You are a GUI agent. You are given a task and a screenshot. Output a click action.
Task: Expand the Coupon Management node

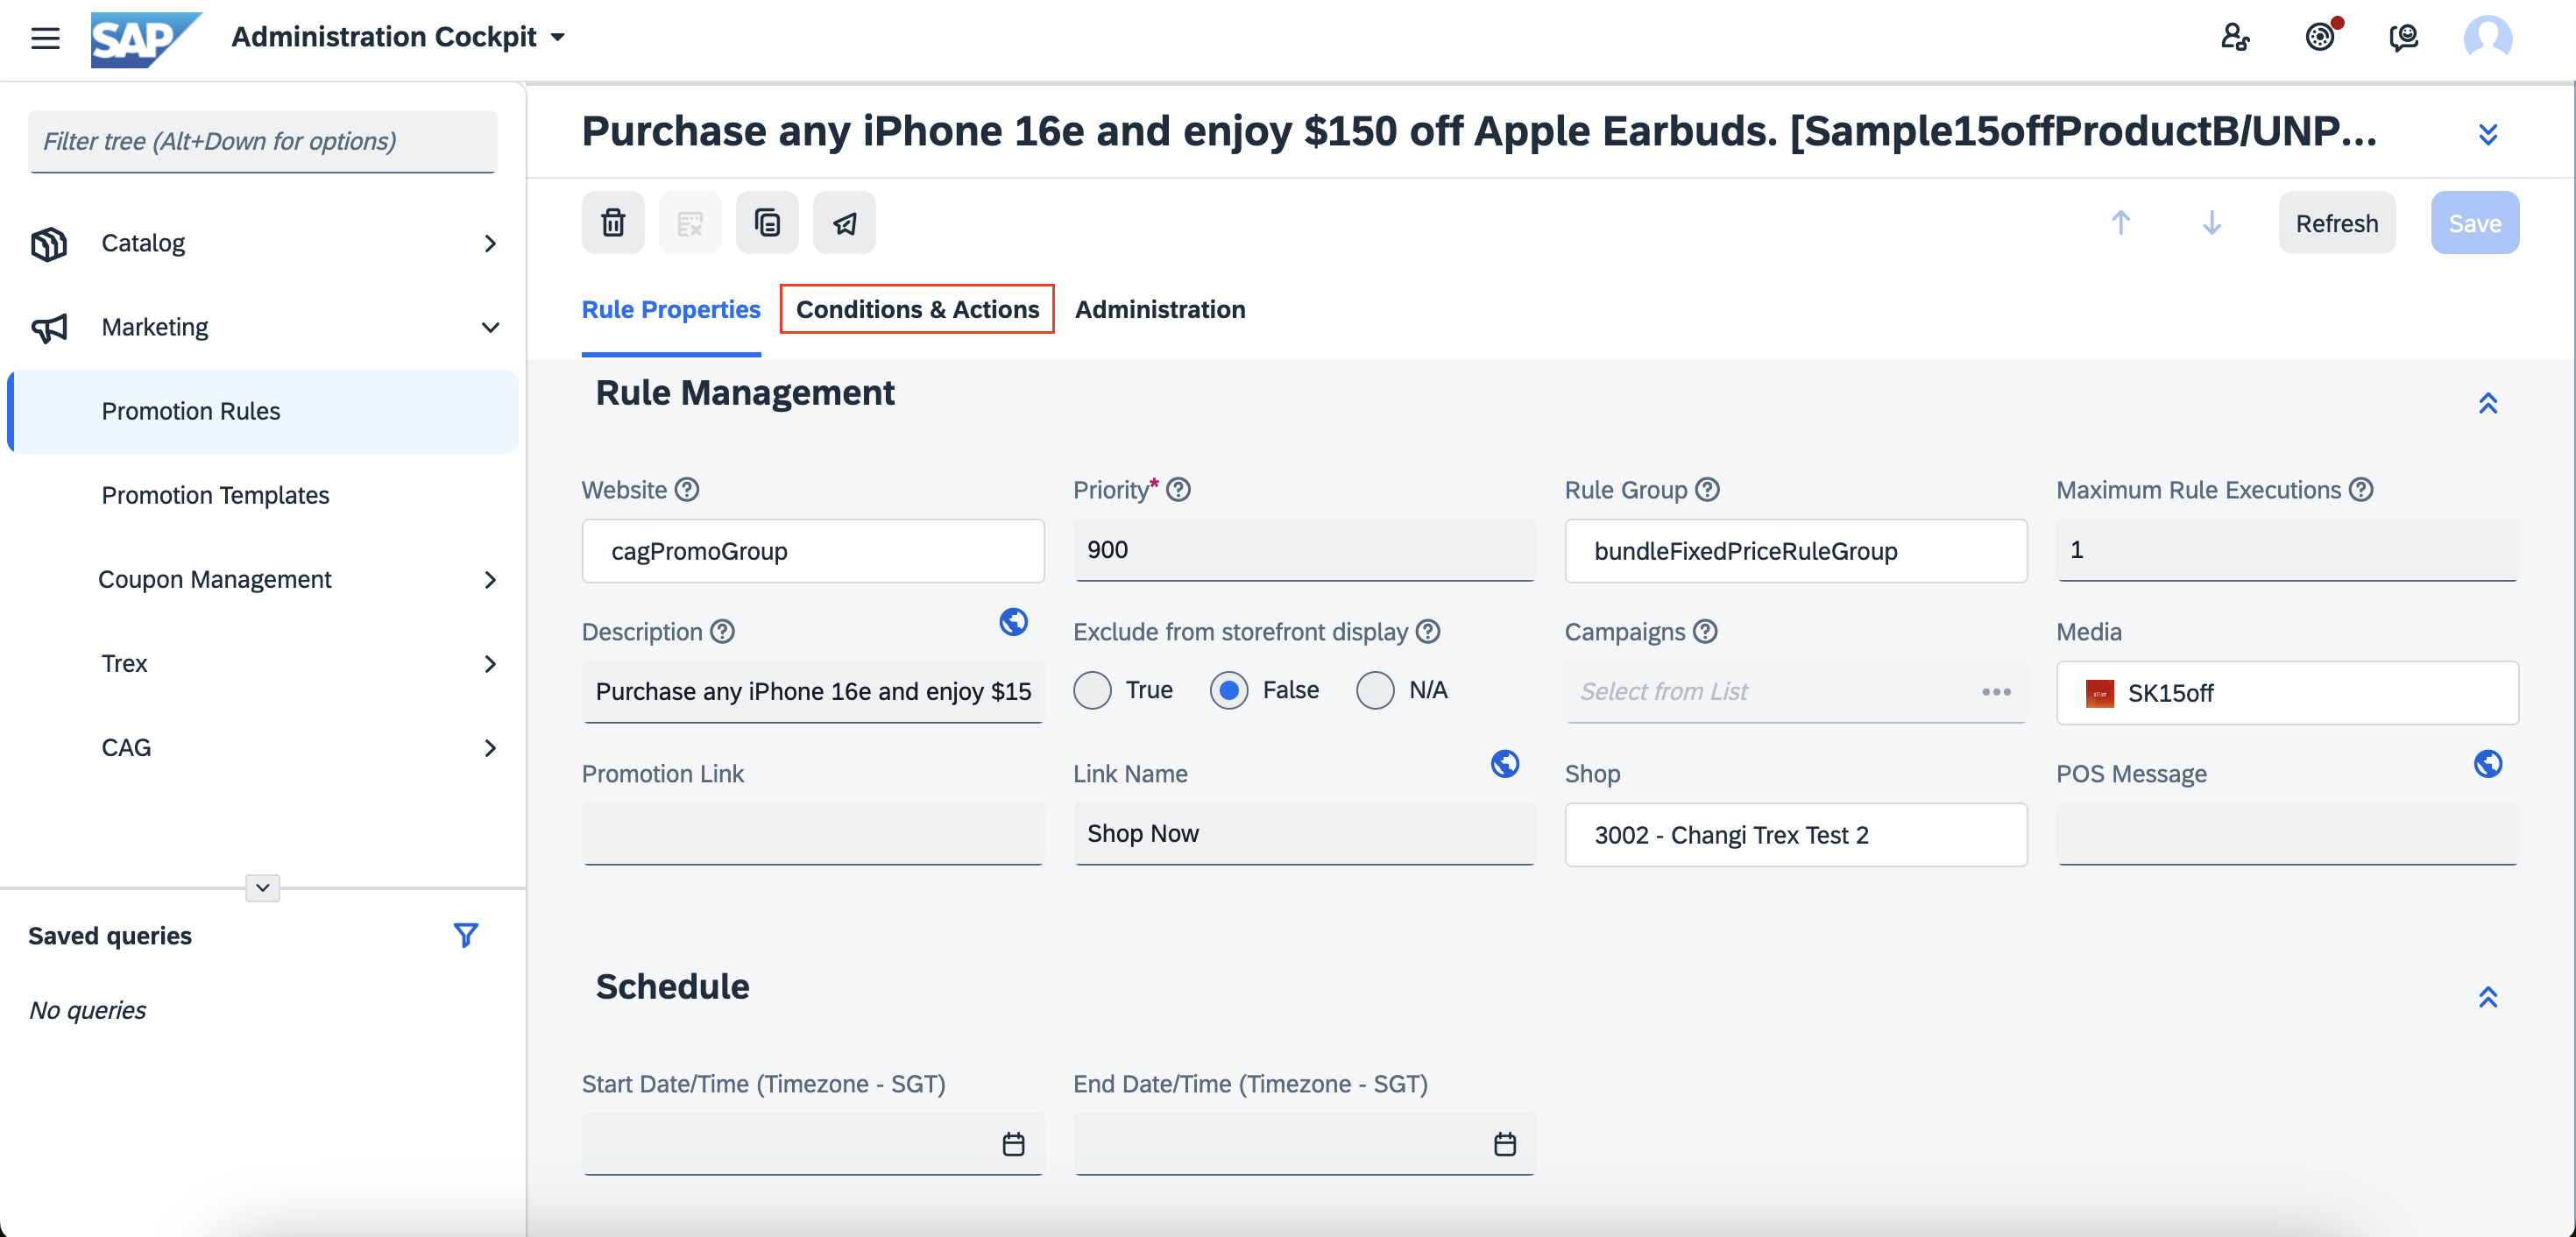point(490,580)
